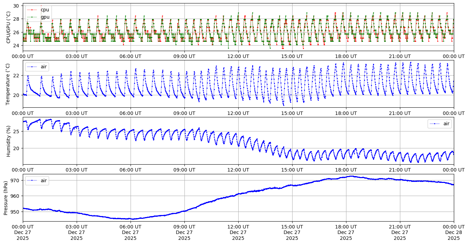This screenshot has height=244, width=468.
Task: Click the Pressure (hPa) axis label
Action: 6,198
